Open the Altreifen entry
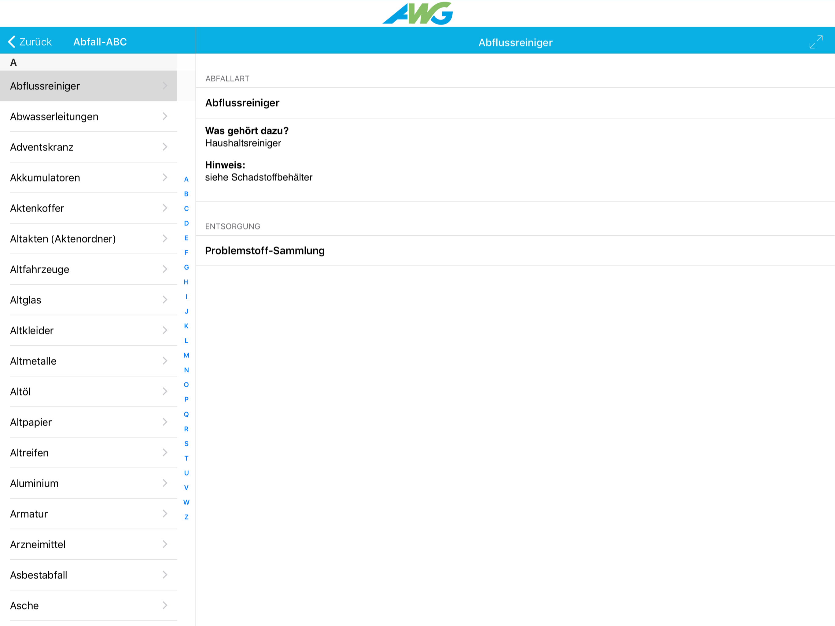835x626 pixels. point(89,453)
